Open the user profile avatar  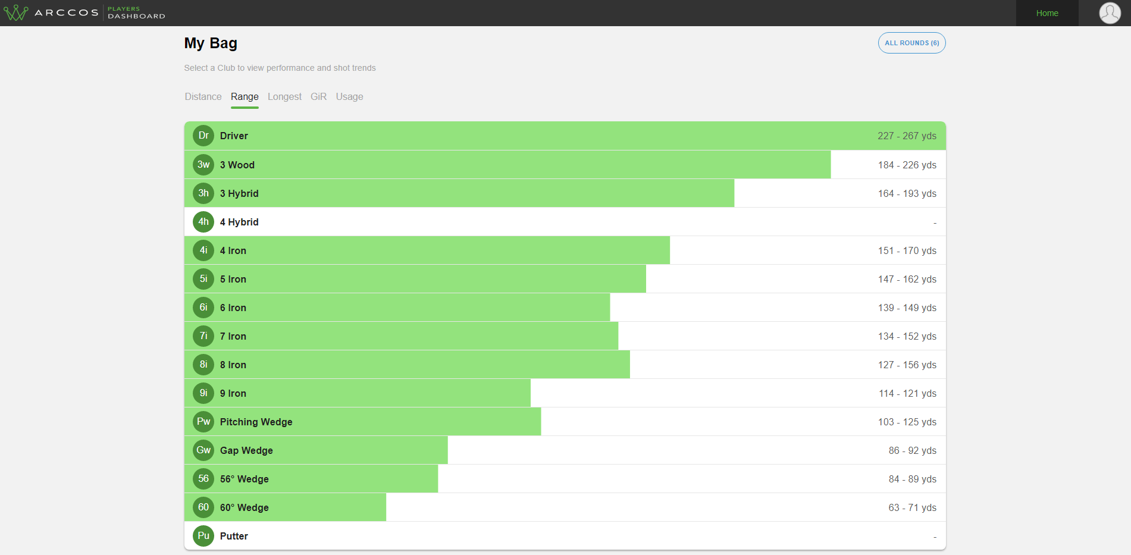pos(1110,13)
